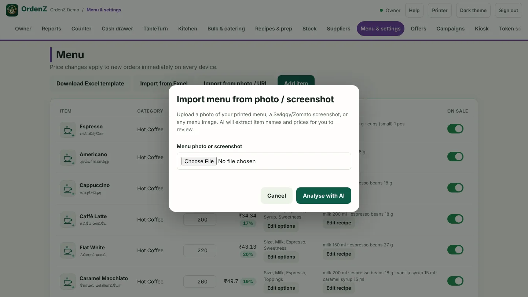Open the Owner tab

pyautogui.click(x=23, y=29)
